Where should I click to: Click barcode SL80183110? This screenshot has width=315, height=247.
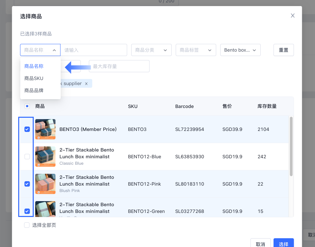pyautogui.click(x=190, y=184)
